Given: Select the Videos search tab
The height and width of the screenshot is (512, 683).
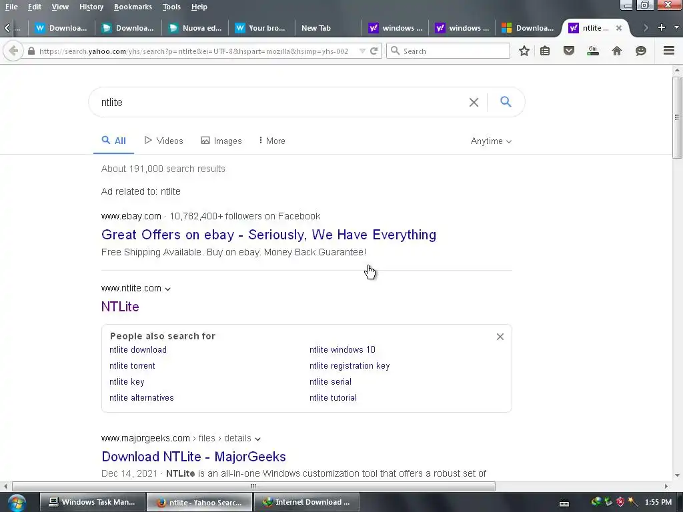Looking at the screenshot, I should (x=164, y=141).
